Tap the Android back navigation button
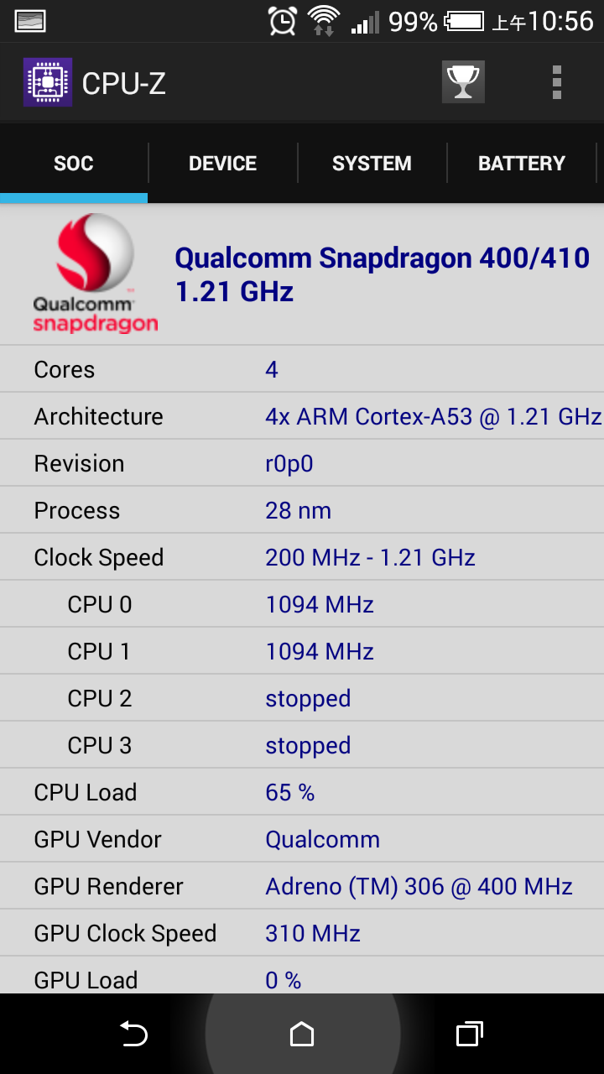The height and width of the screenshot is (1074, 604). coord(133,1034)
